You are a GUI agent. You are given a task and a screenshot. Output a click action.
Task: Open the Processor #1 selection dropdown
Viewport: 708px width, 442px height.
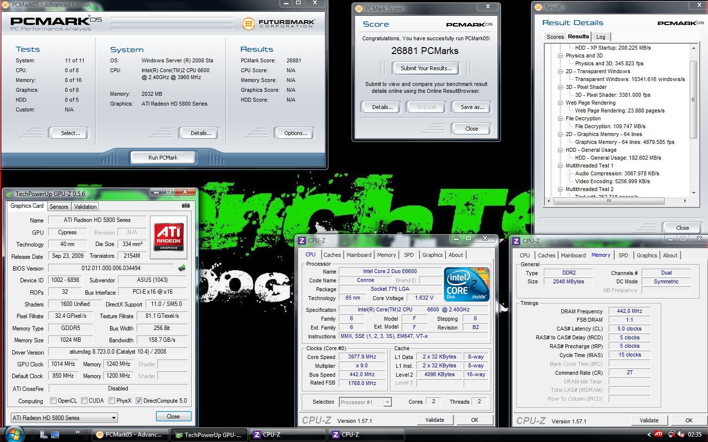click(x=365, y=402)
